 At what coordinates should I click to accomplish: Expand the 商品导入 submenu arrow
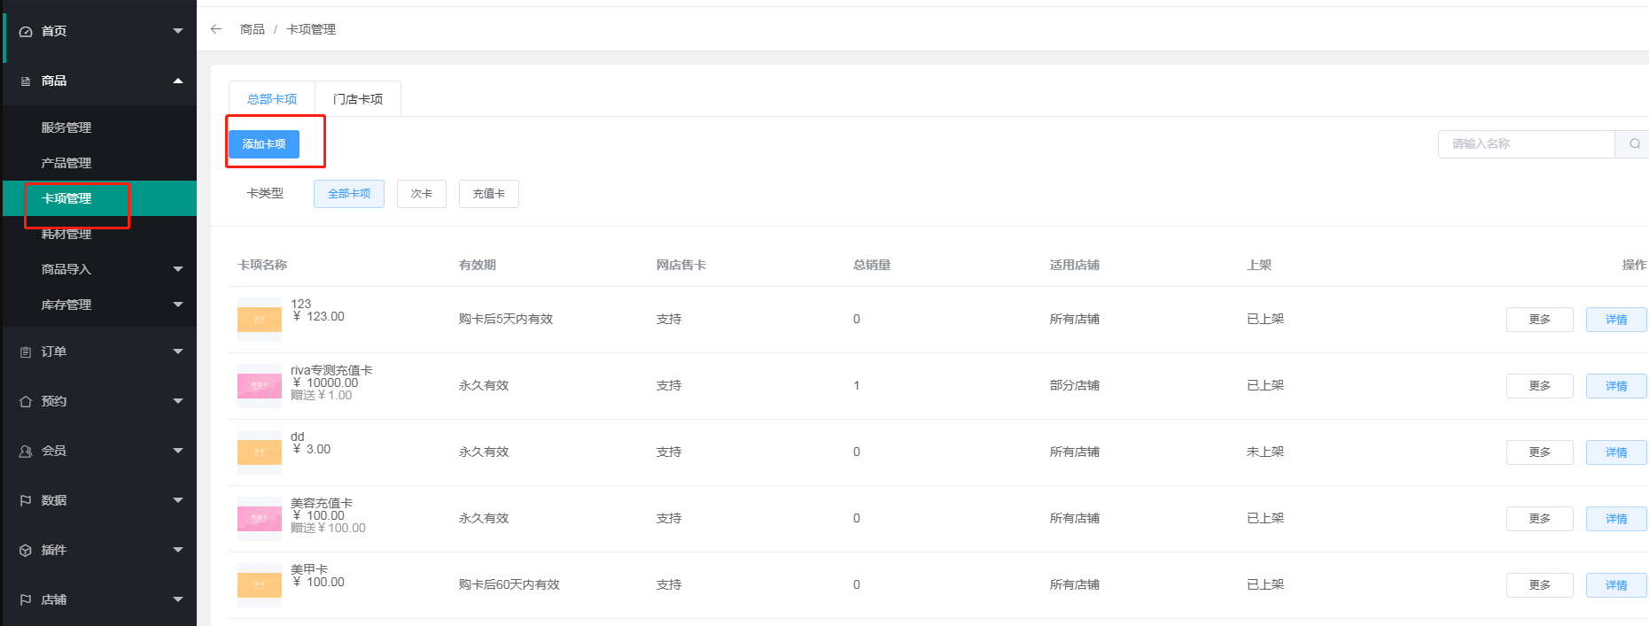tap(178, 269)
